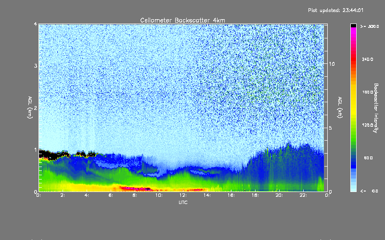This screenshot has height=240, width=385.
Task: Click the colorbar maximum label '>= 300.0'
Action: coord(369,26)
